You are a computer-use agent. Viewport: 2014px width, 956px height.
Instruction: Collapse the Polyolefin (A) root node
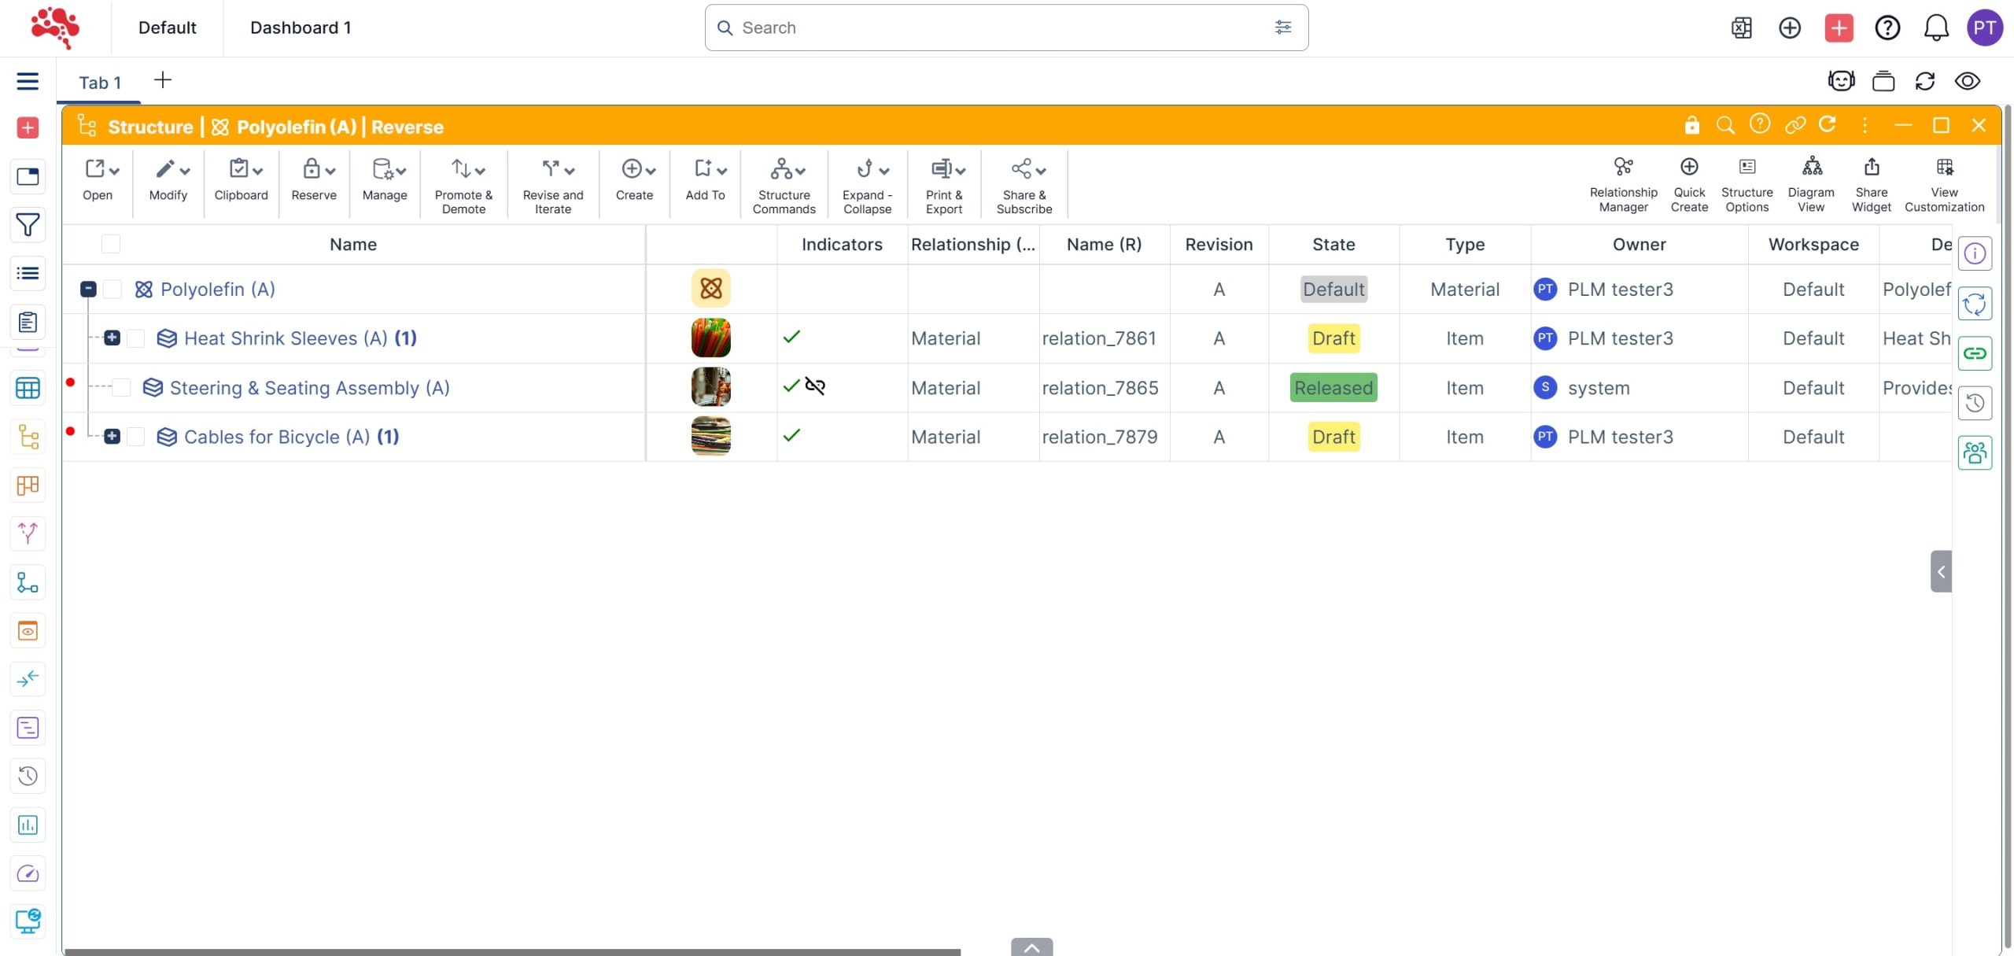point(88,290)
